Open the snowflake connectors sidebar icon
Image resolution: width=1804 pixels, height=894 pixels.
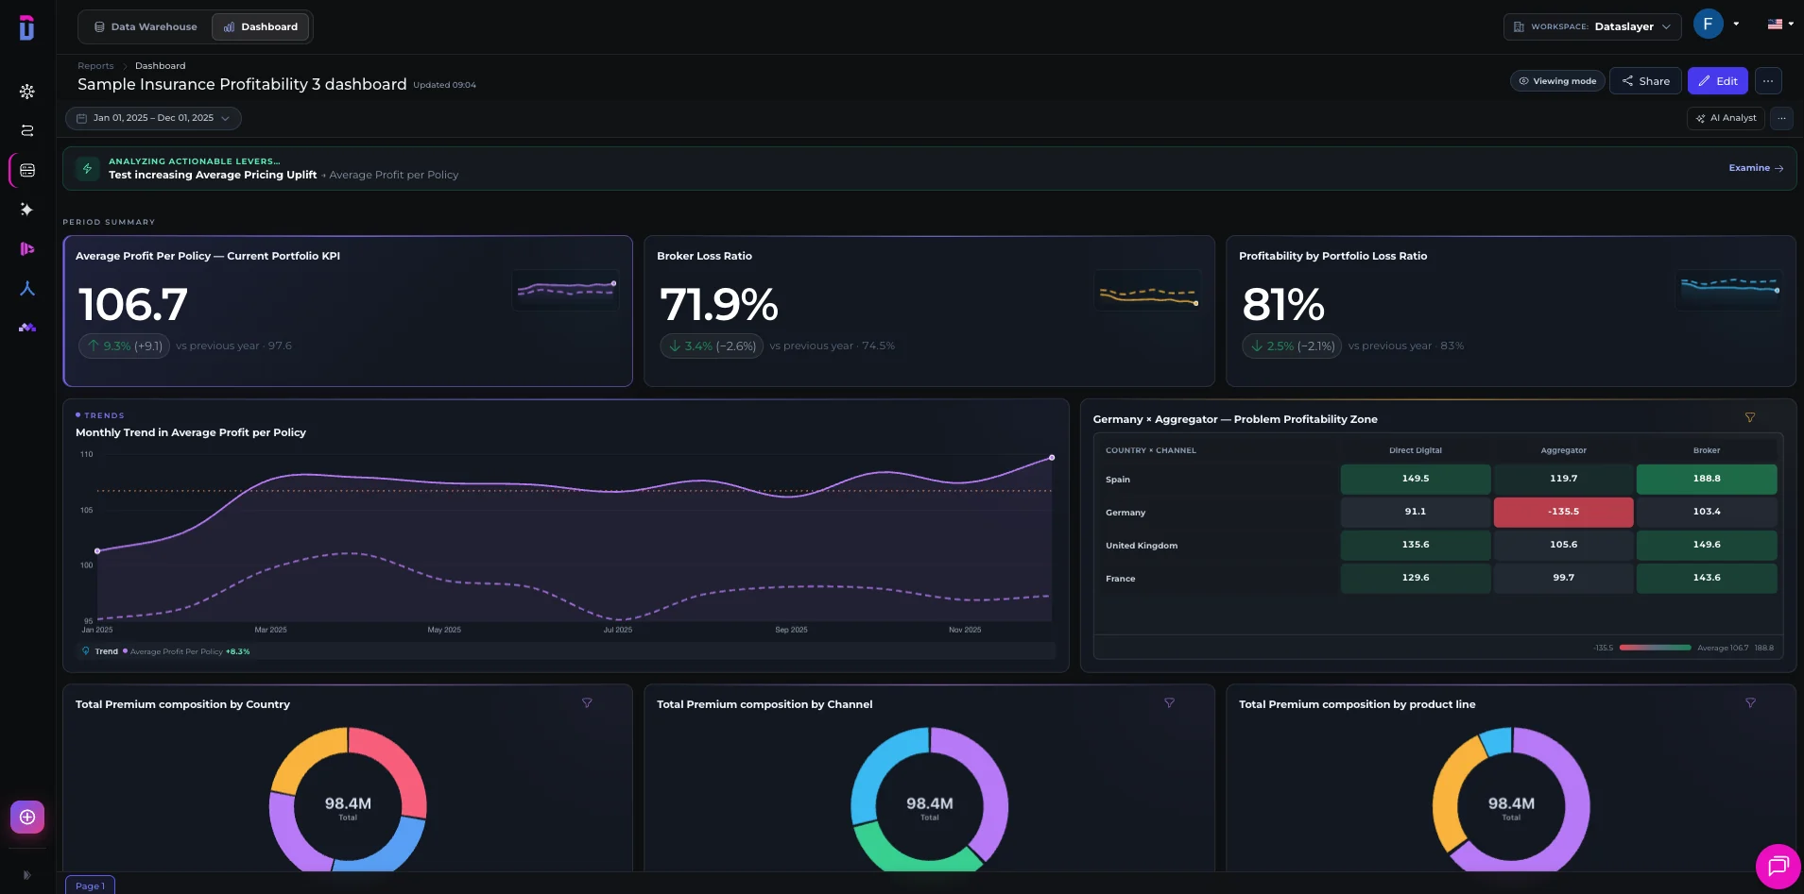[27, 92]
